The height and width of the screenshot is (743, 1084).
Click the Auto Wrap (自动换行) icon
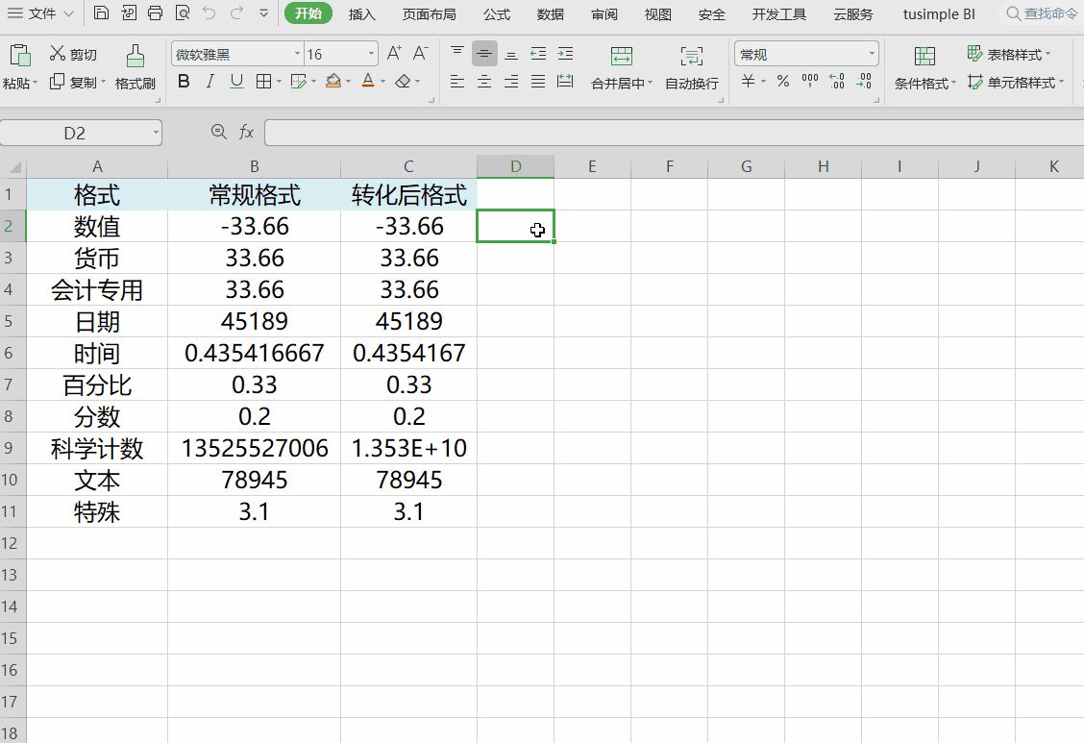(x=691, y=56)
